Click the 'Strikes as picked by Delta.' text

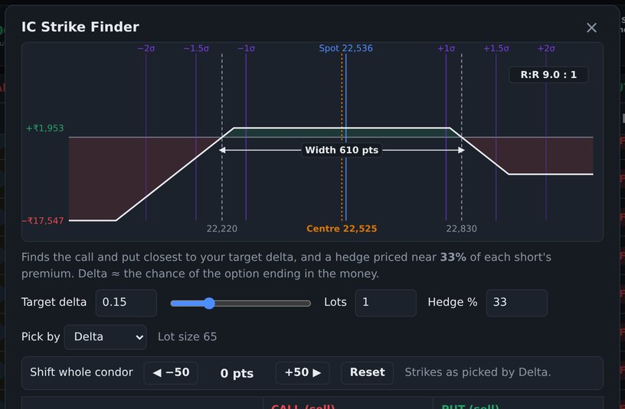pyautogui.click(x=477, y=372)
